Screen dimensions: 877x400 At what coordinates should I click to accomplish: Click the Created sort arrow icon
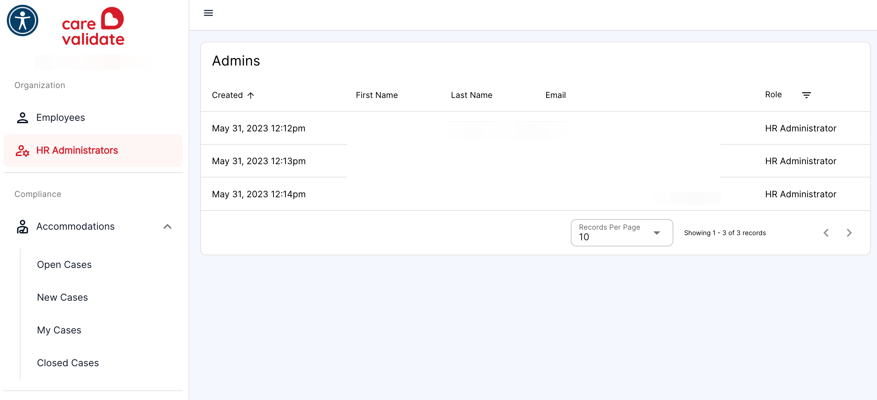point(251,95)
